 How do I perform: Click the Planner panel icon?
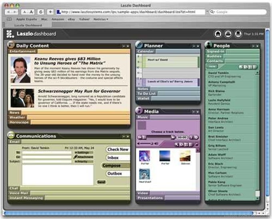click(139, 44)
